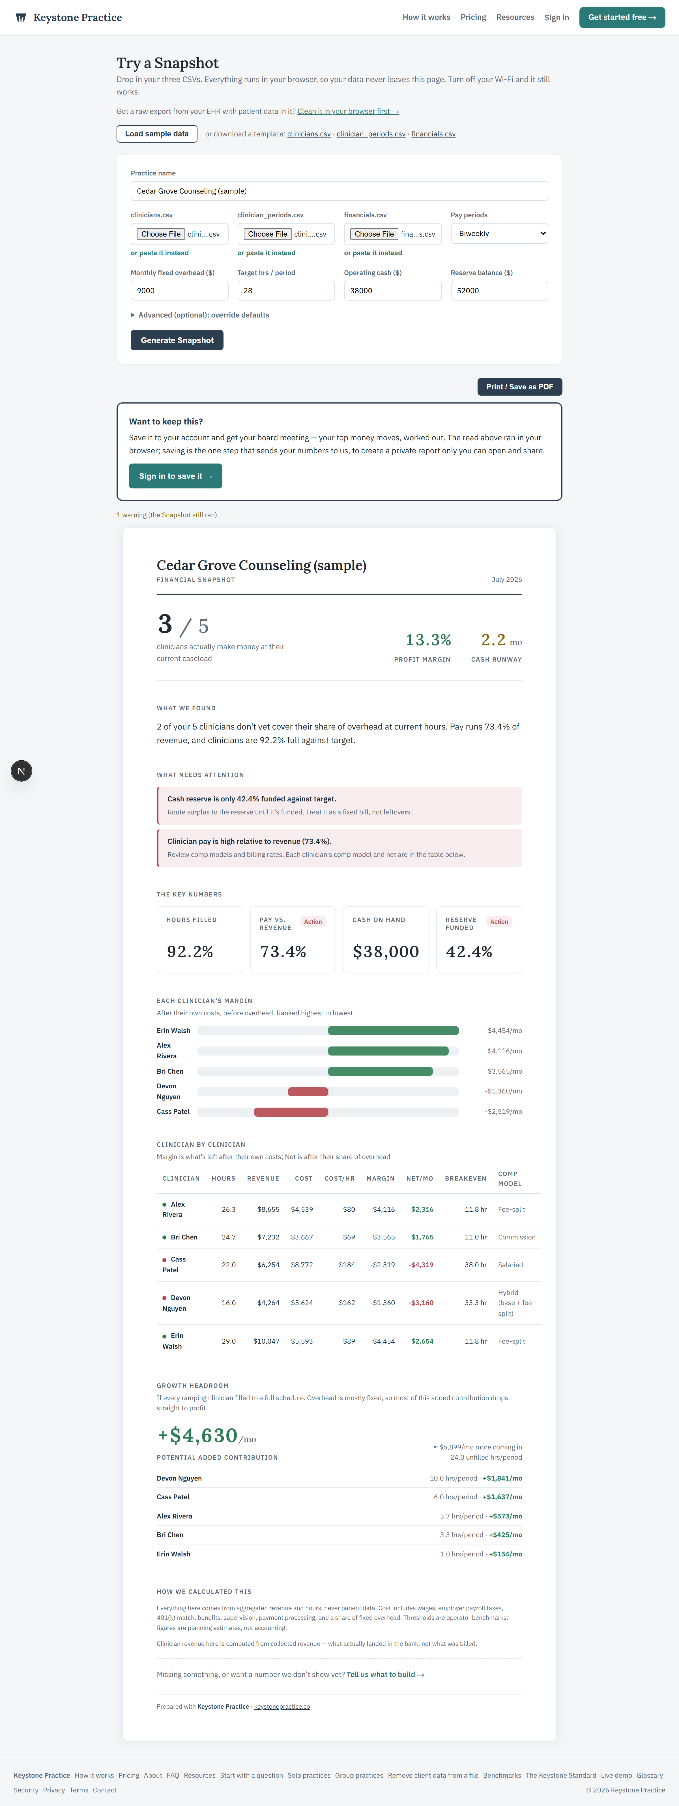Viewport: 679px width, 1806px height.
Task: Click the Cash on Hand $38,000 card
Action: 386,940
